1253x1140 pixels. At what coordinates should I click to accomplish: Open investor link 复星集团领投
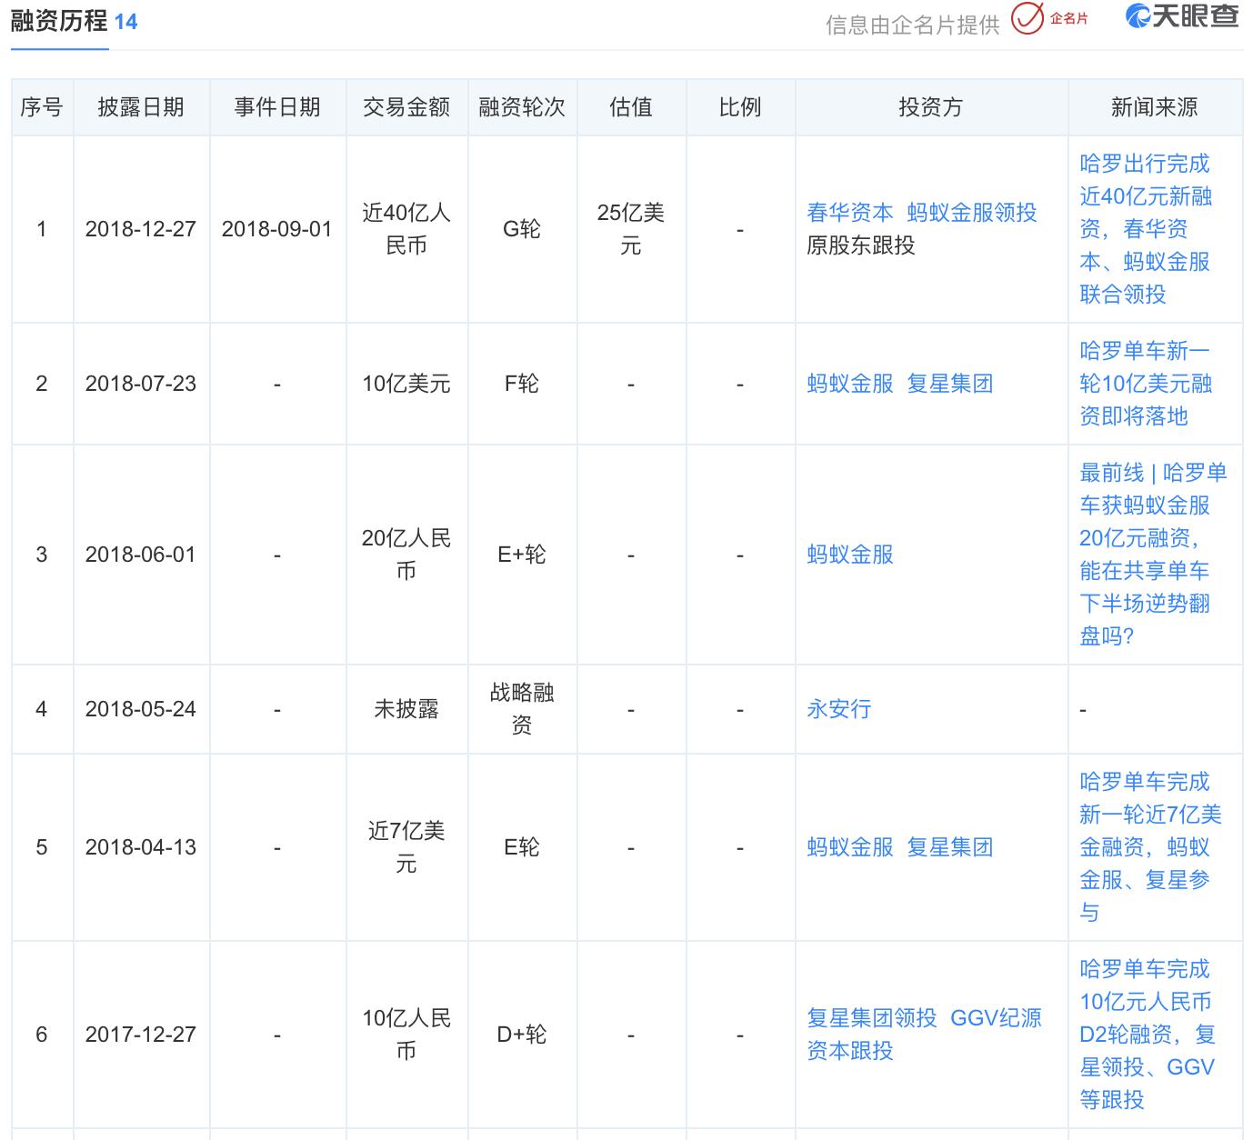point(871,1018)
